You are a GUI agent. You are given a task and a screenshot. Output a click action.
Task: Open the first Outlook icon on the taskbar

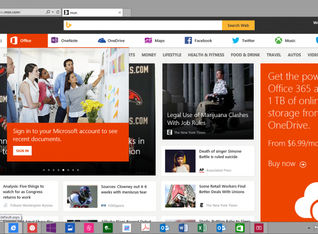(x=164, y=228)
